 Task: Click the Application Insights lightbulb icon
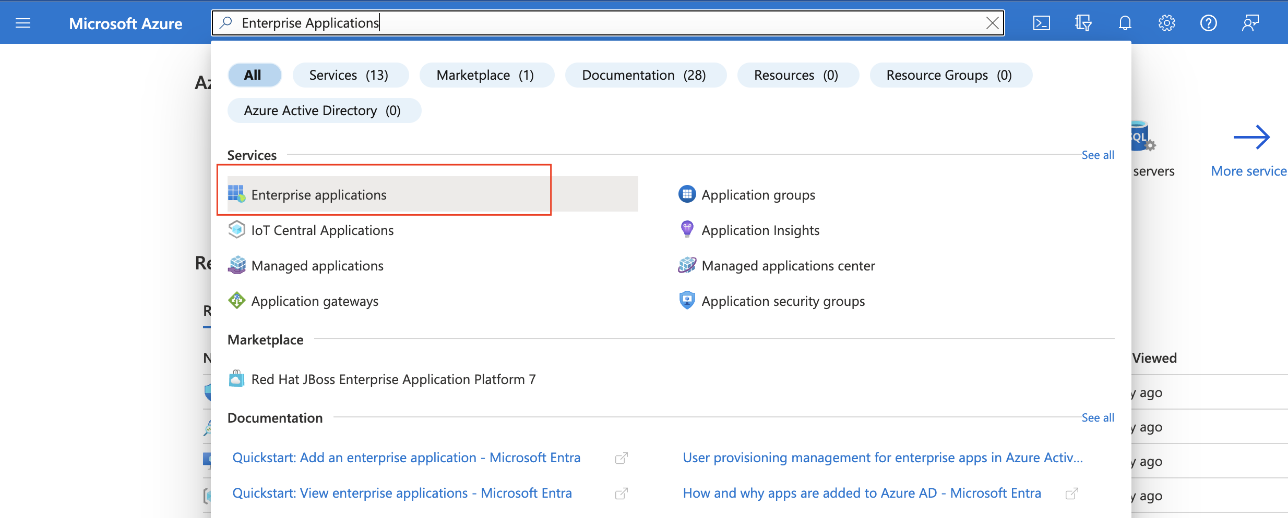(x=687, y=229)
